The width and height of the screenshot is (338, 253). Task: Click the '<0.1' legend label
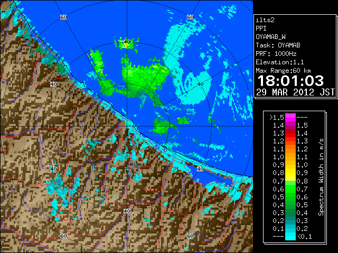click(304, 237)
